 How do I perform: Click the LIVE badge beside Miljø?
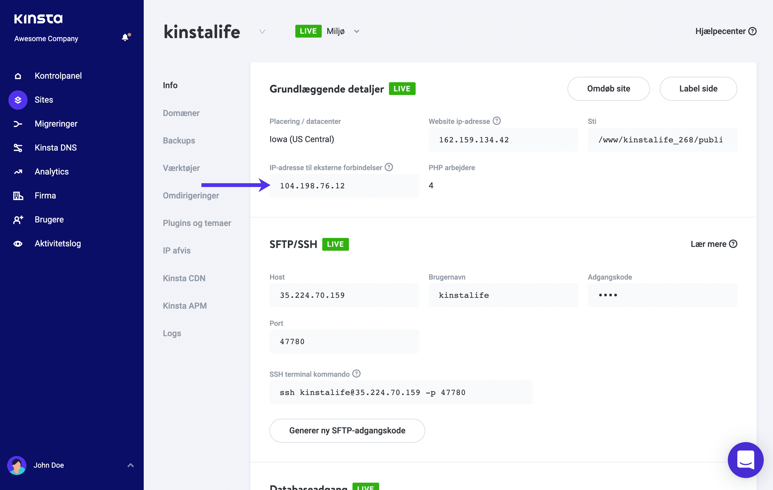point(308,31)
